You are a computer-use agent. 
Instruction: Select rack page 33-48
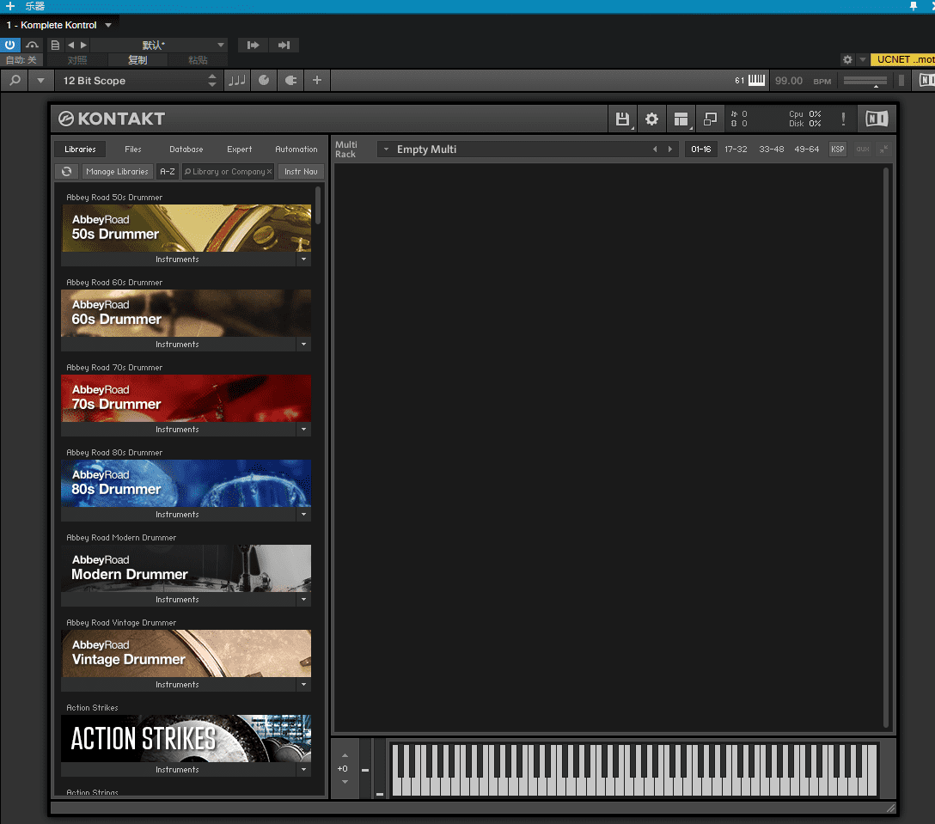click(771, 149)
